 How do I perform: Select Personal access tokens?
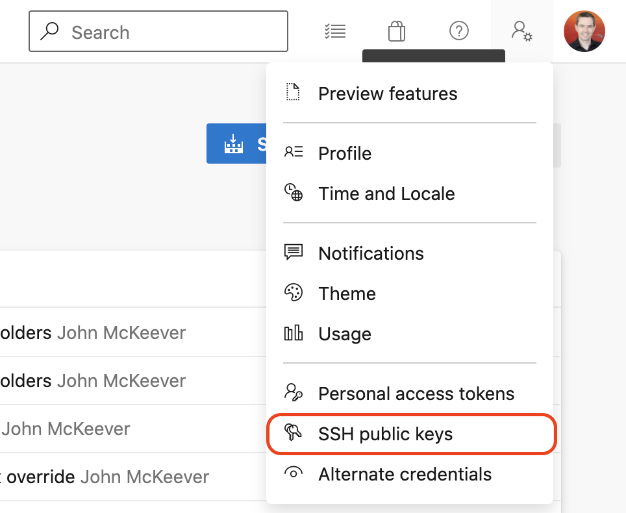pos(416,394)
